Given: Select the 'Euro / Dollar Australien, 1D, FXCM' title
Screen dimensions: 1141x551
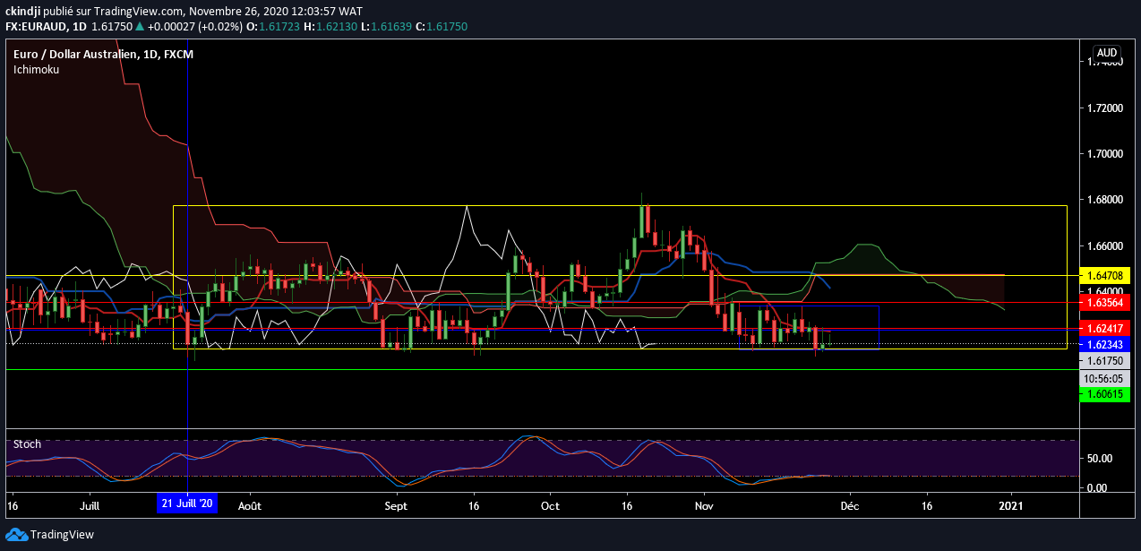Looking at the screenshot, I should (103, 55).
